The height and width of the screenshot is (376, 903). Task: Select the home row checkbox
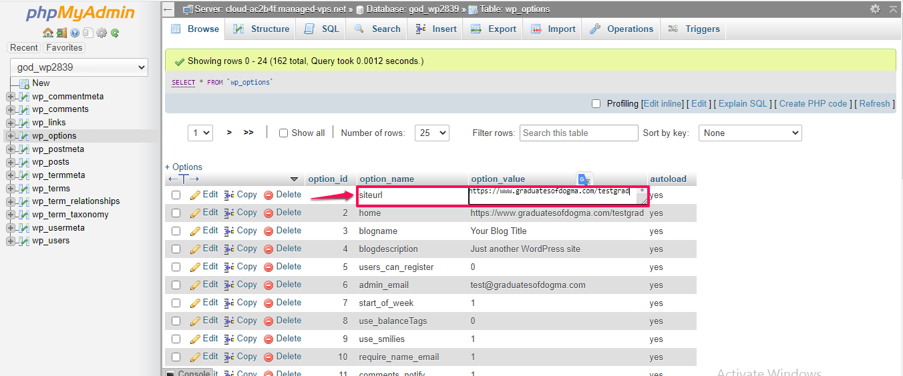pos(176,213)
